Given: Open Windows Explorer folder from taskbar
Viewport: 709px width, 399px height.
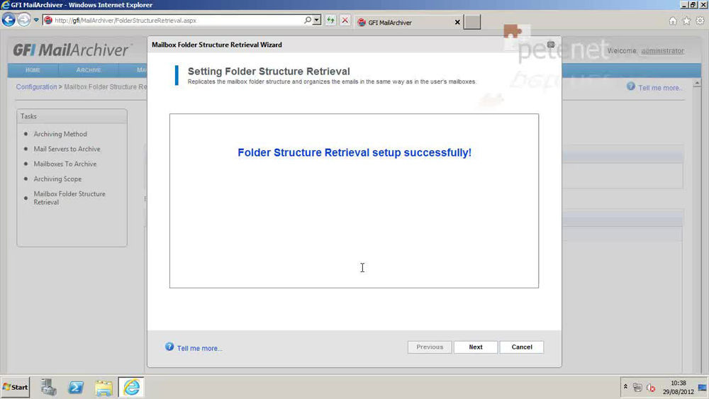Looking at the screenshot, I should click(x=104, y=387).
